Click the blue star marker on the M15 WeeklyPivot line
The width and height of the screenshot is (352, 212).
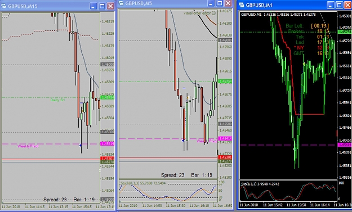point(81,146)
